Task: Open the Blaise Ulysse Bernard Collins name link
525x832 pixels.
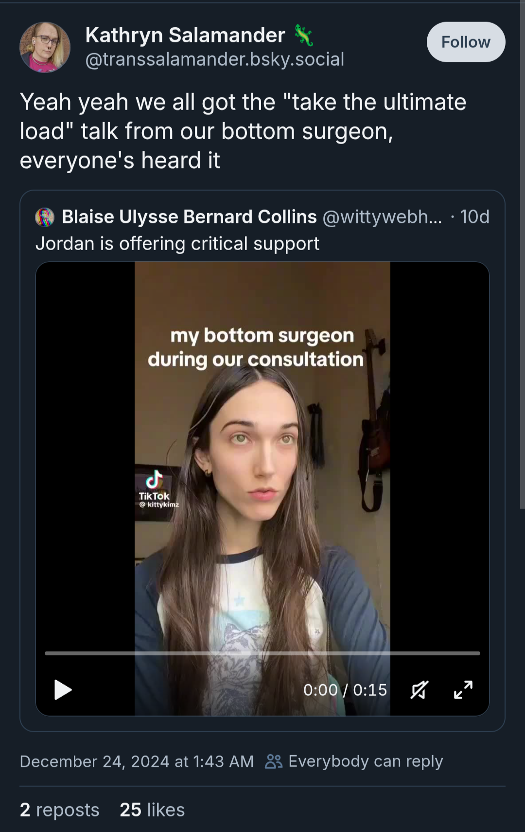Action: pos(189,217)
